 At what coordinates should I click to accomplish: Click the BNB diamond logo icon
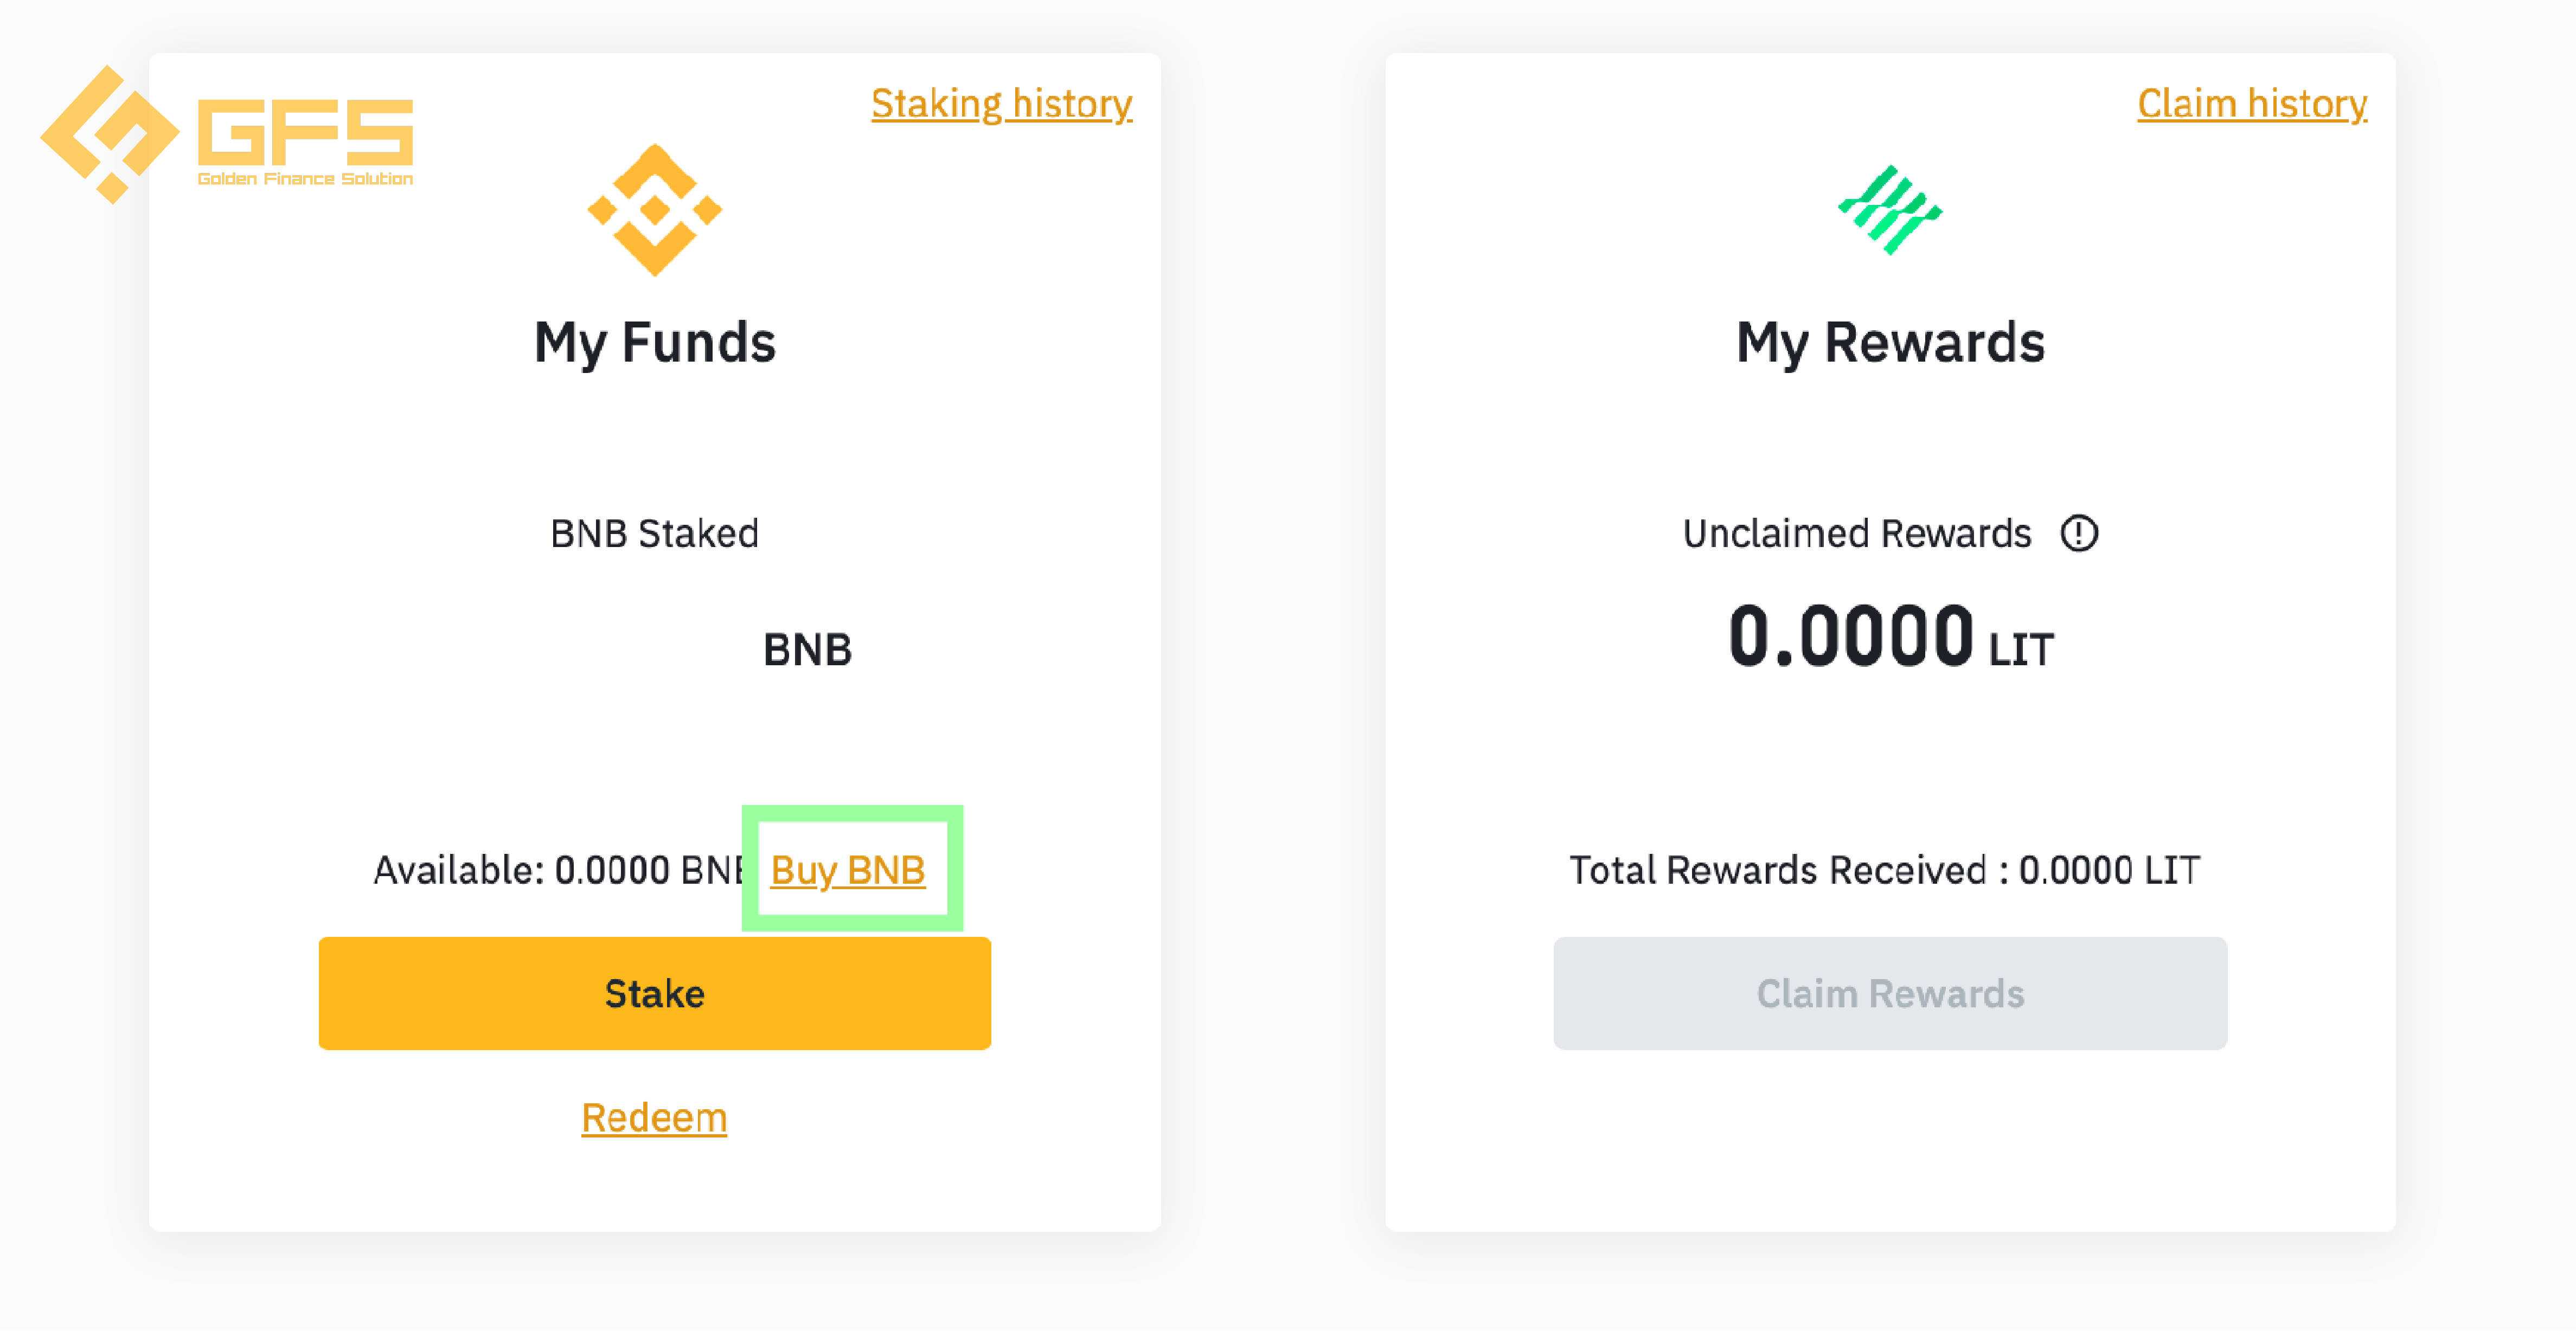(x=654, y=209)
